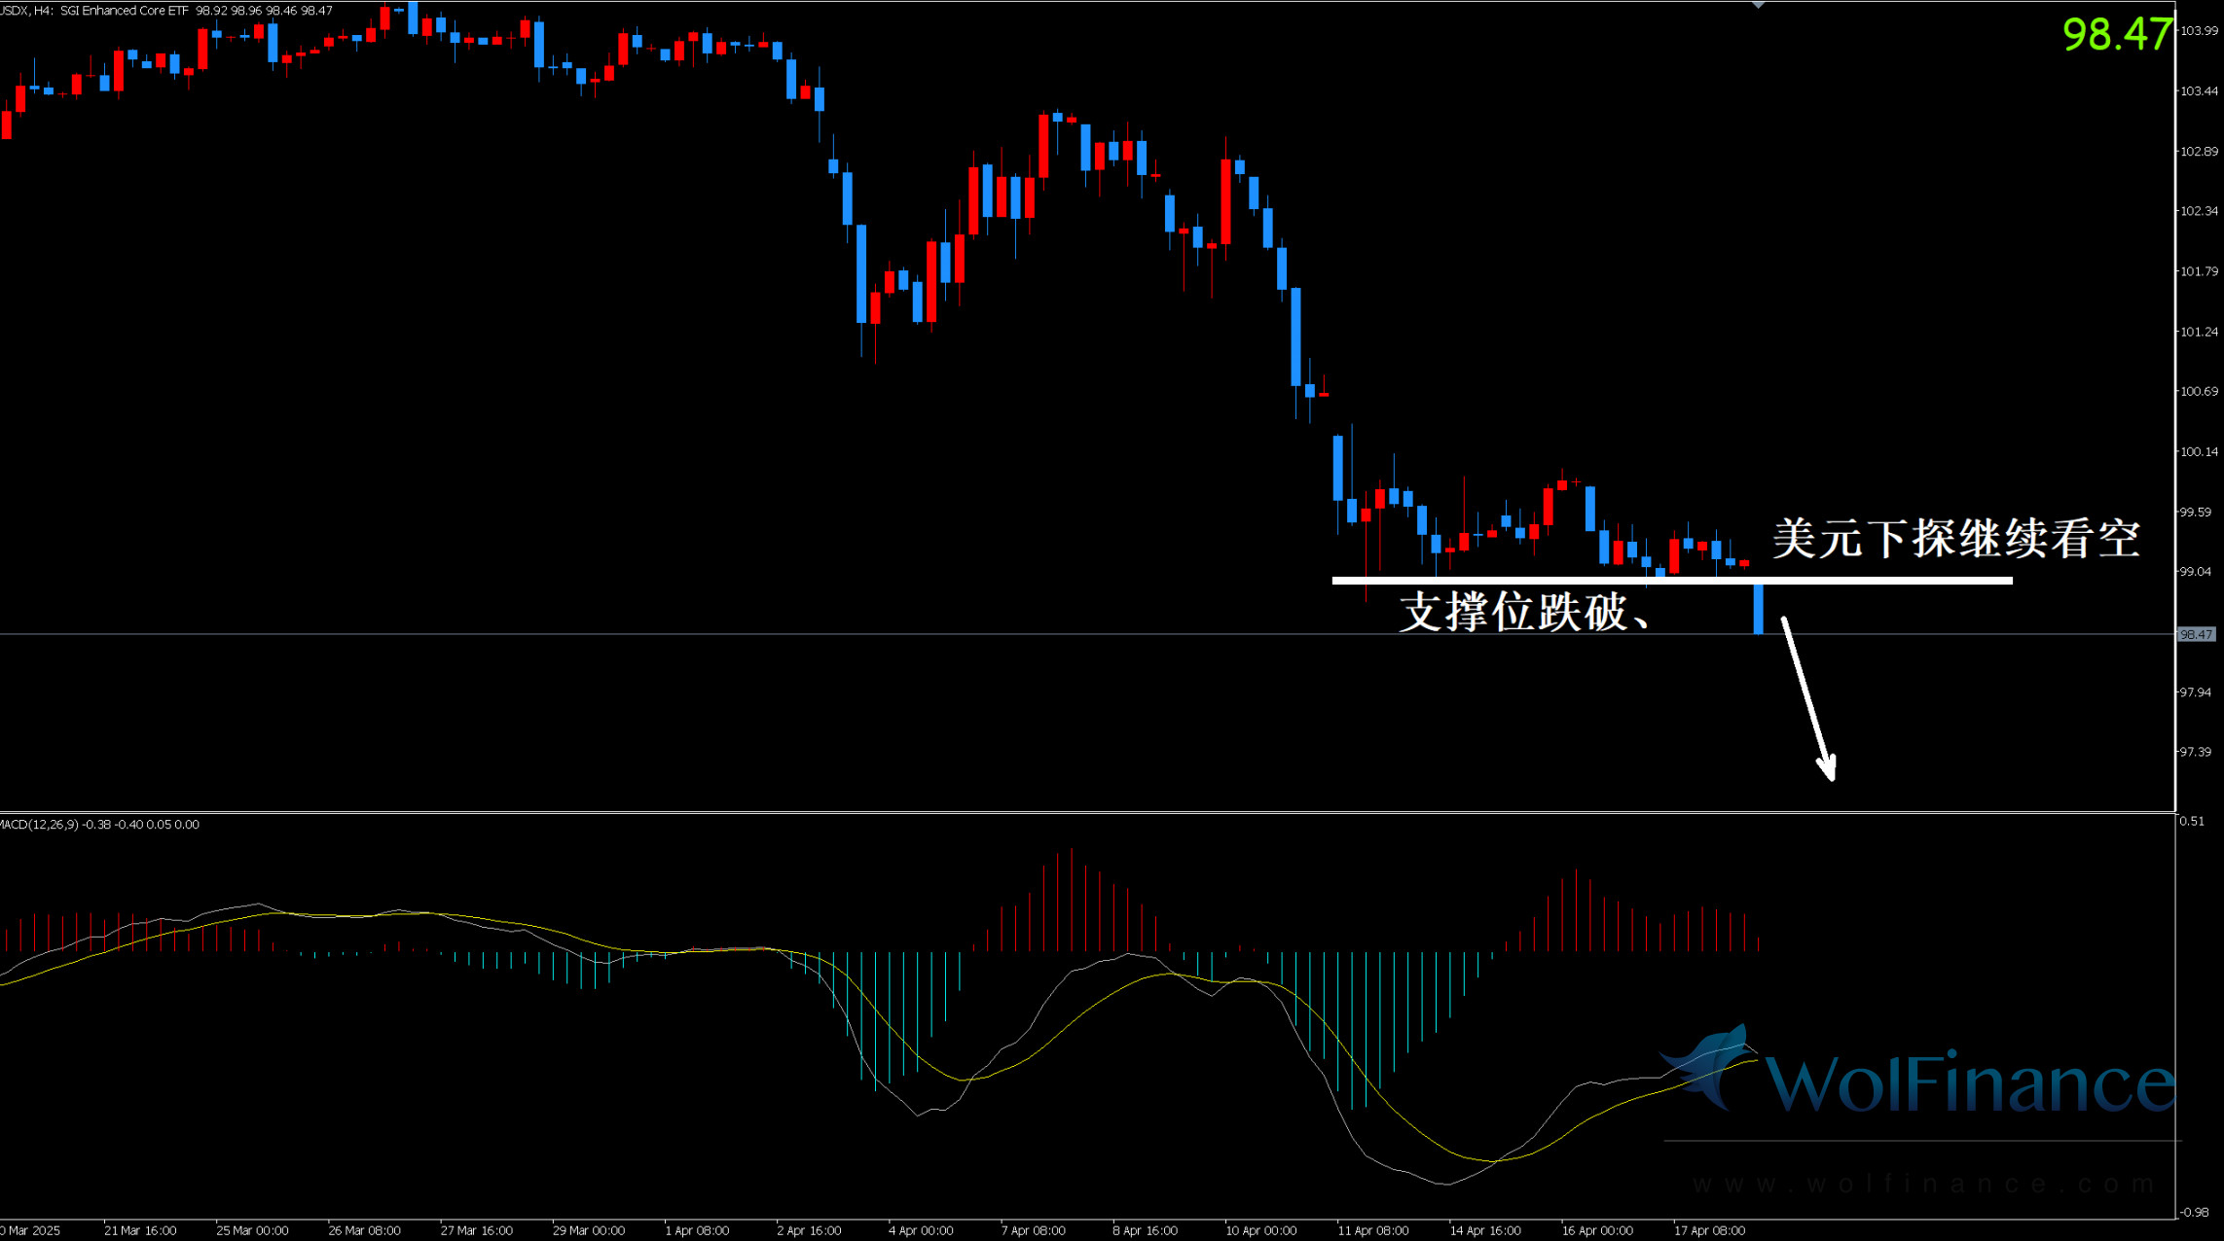Click the white downward arrow drawing
This screenshot has height=1241, width=2224.
click(x=1808, y=697)
